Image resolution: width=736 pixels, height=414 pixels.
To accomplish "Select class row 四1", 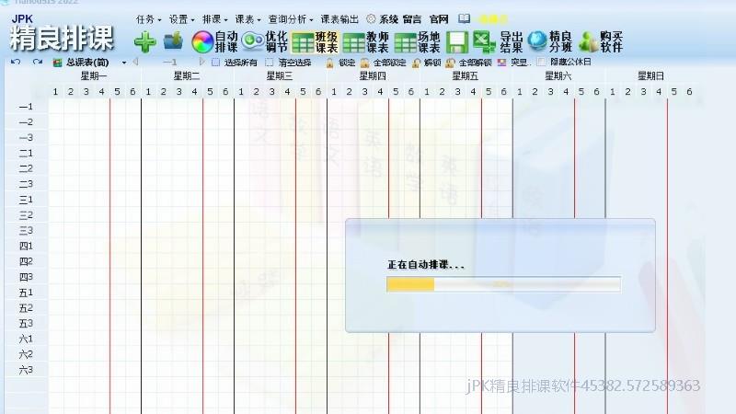I will coord(26,246).
